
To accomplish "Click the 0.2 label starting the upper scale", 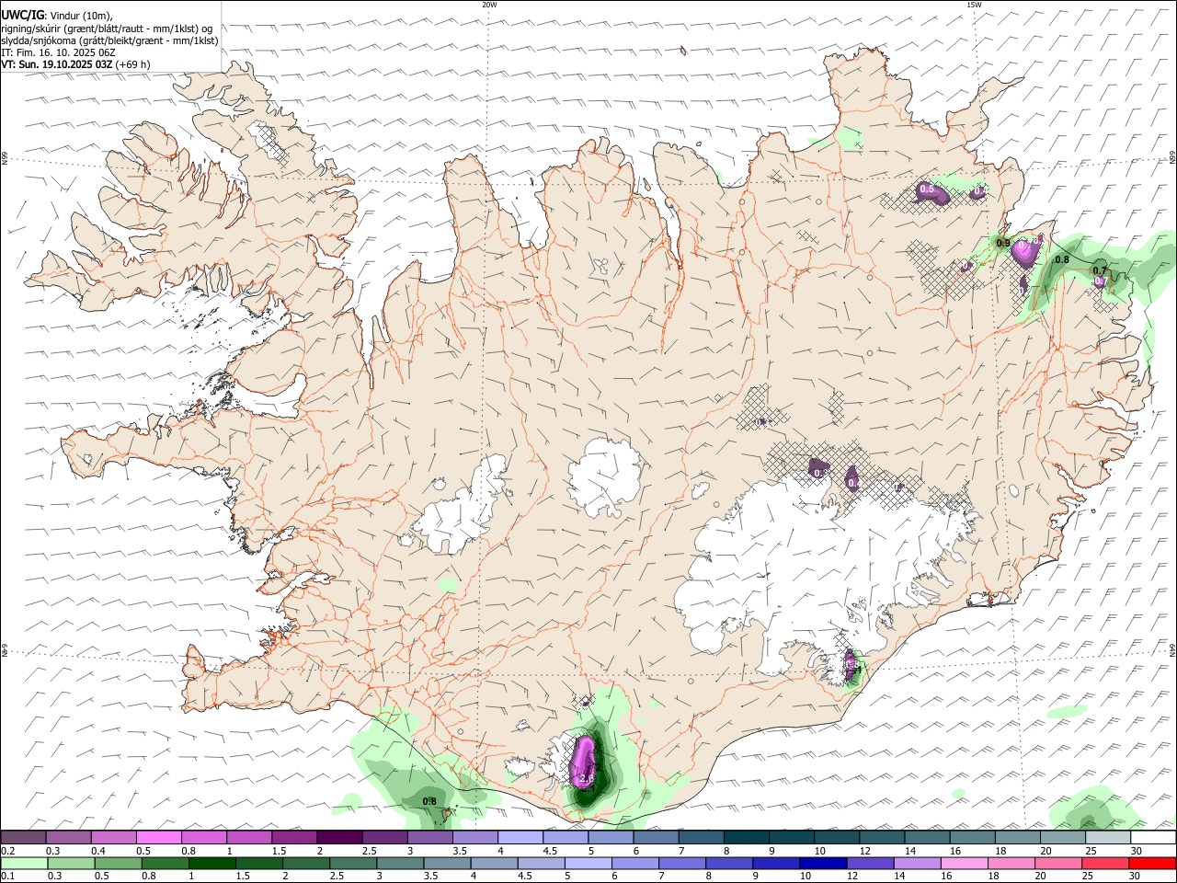I will coord(8,851).
